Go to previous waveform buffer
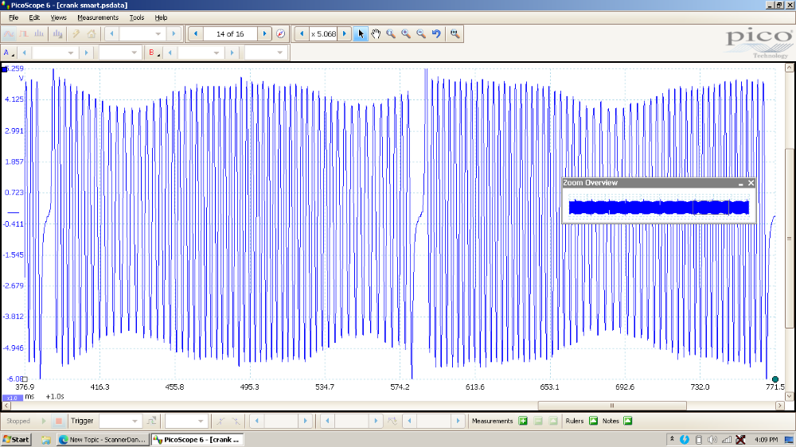This screenshot has width=796, height=447. coord(196,34)
